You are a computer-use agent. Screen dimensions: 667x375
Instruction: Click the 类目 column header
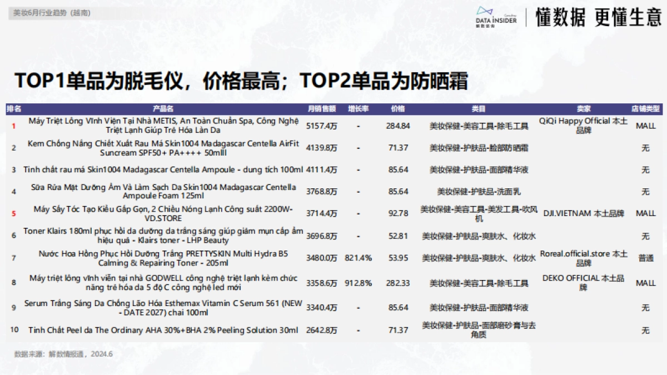click(x=479, y=109)
